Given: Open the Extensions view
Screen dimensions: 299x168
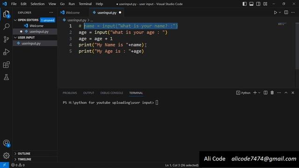Looking at the screenshot, I should coord(6,64).
